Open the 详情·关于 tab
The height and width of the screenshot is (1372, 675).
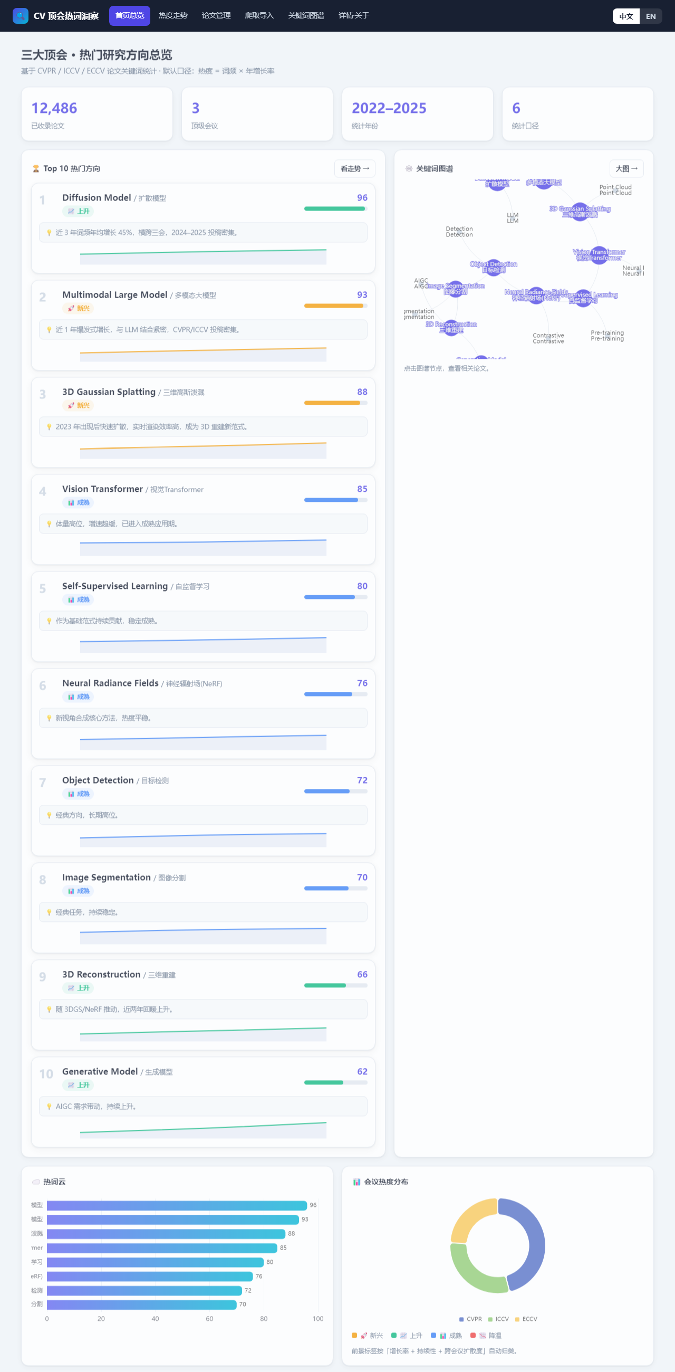pos(354,15)
